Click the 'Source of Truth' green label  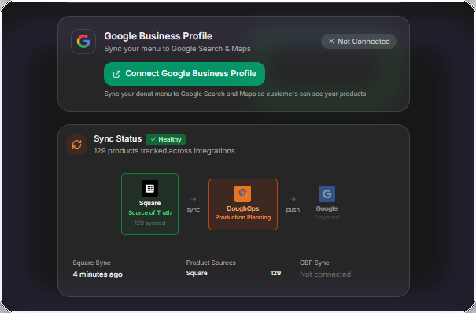coord(150,212)
